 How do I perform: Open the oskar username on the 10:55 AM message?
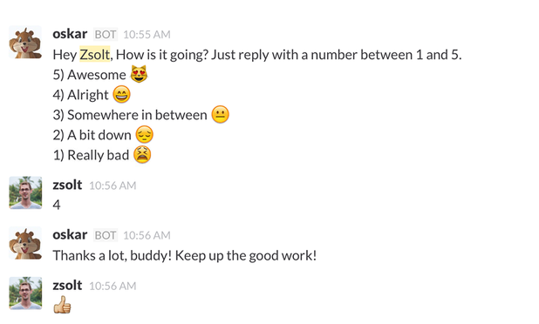(x=70, y=34)
